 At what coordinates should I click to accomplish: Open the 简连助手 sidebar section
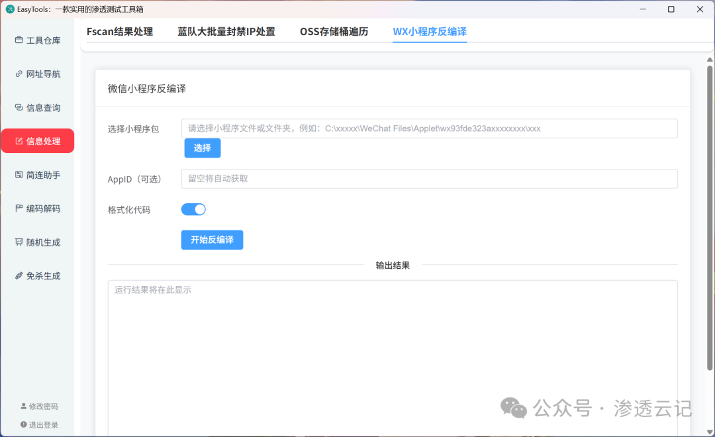pyautogui.click(x=38, y=175)
